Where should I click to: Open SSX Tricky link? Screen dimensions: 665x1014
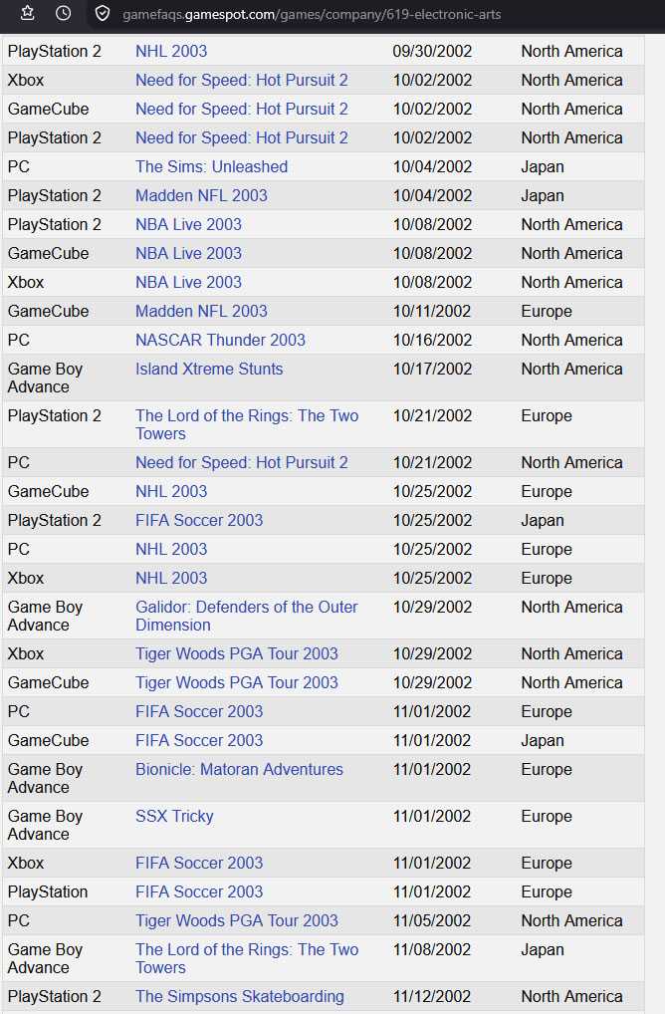point(174,816)
